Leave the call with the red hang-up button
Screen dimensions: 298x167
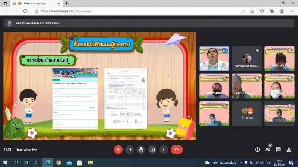[x=177, y=150]
